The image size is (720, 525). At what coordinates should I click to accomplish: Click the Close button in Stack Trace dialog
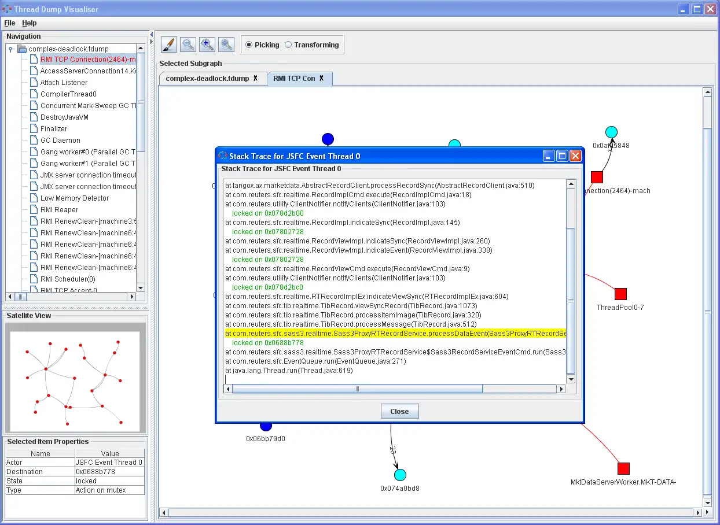click(x=399, y=411)
